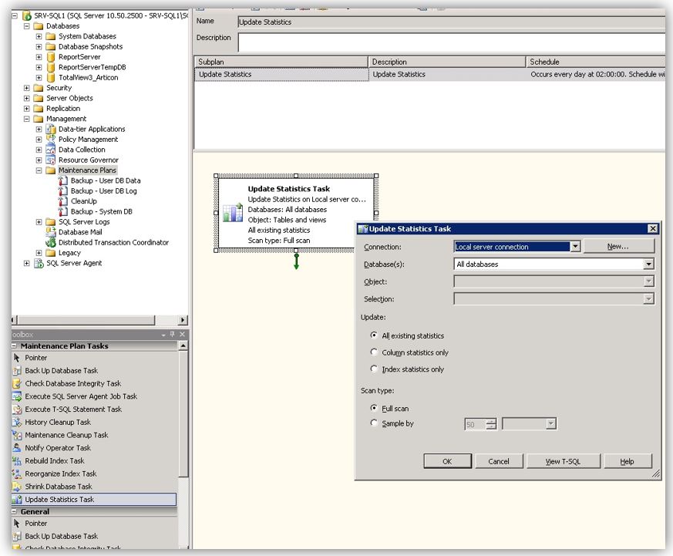673x556 pixels.
Task: Click the Subplan column header
Action: coord(281,62)
